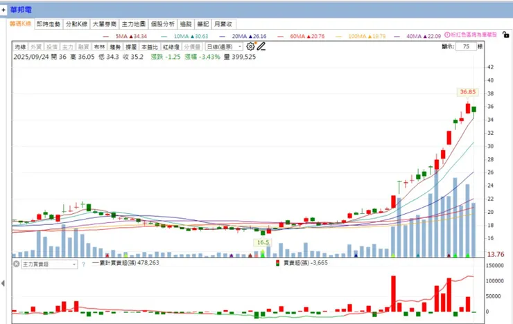Click the pink red-zone notice text link
Image resolution: width=513 pixels, height=324 pixels.
[473, 35]
